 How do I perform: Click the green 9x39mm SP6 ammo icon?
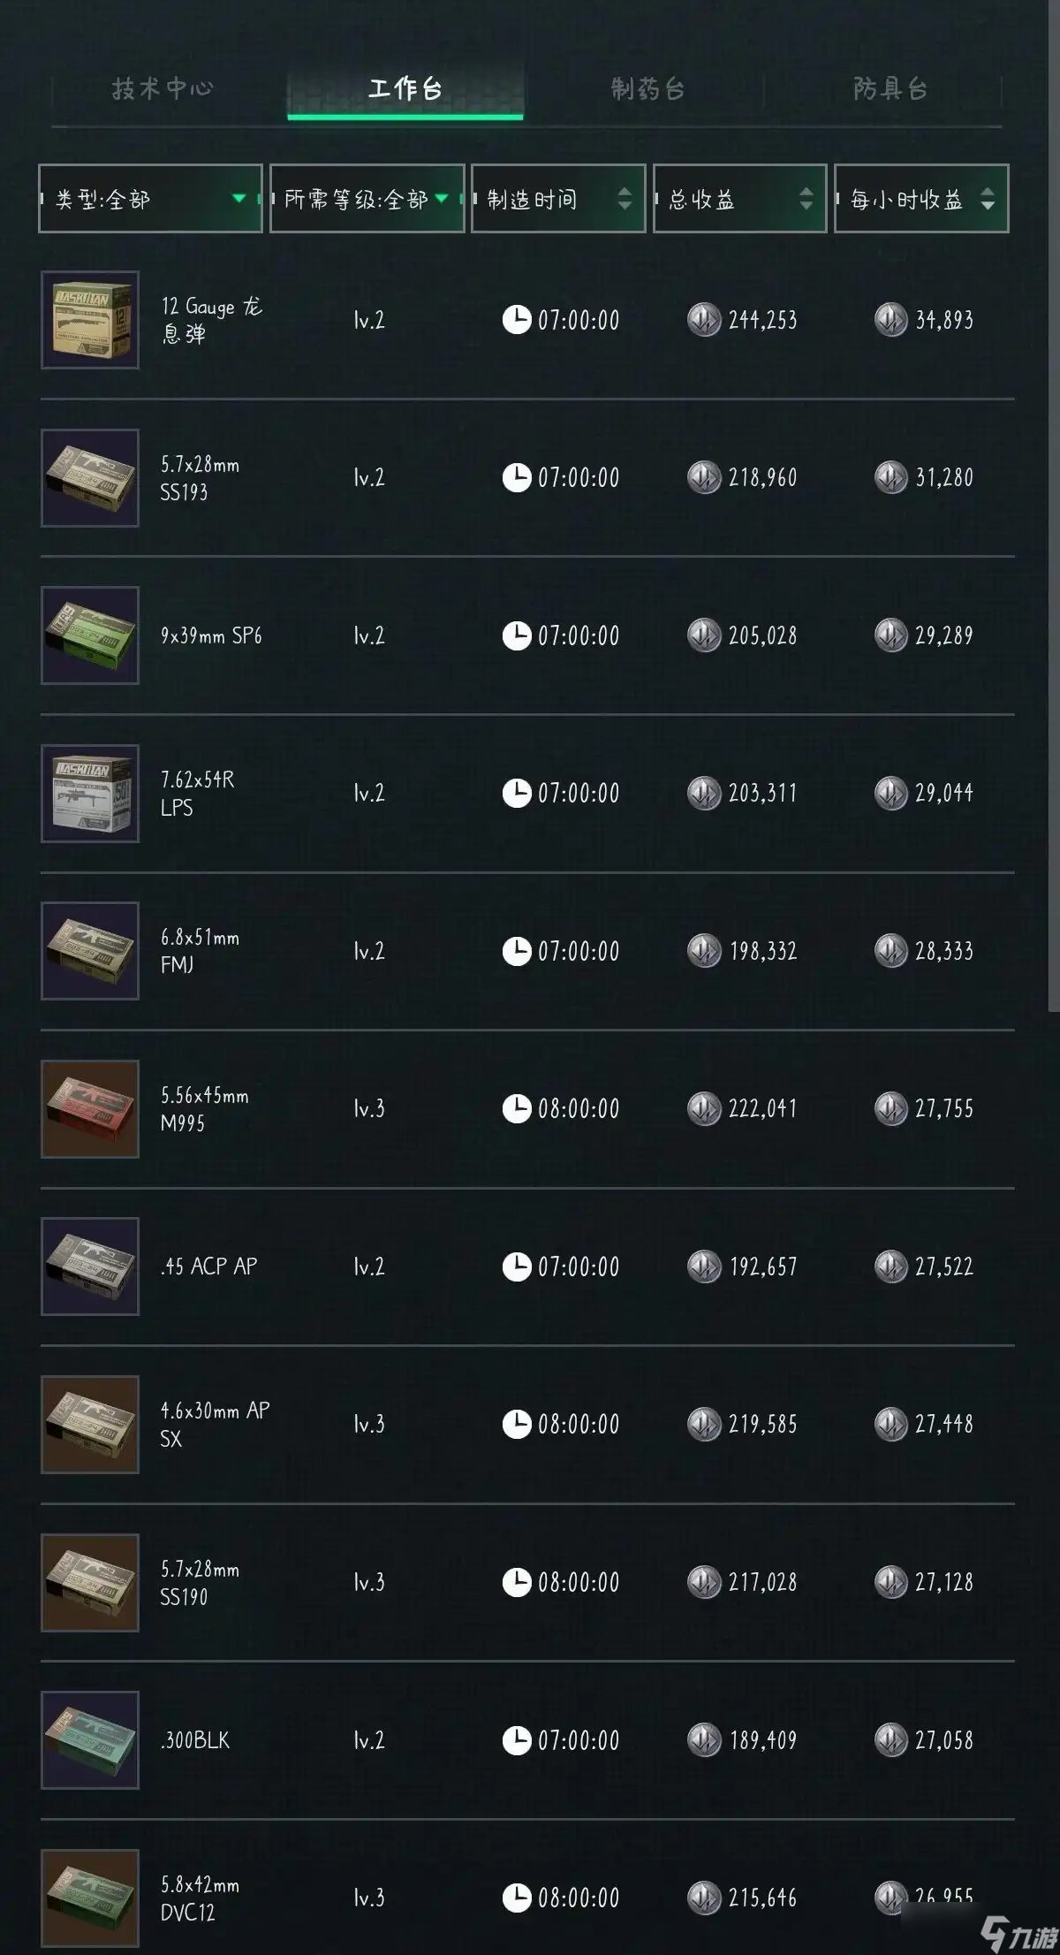[90, 635]
